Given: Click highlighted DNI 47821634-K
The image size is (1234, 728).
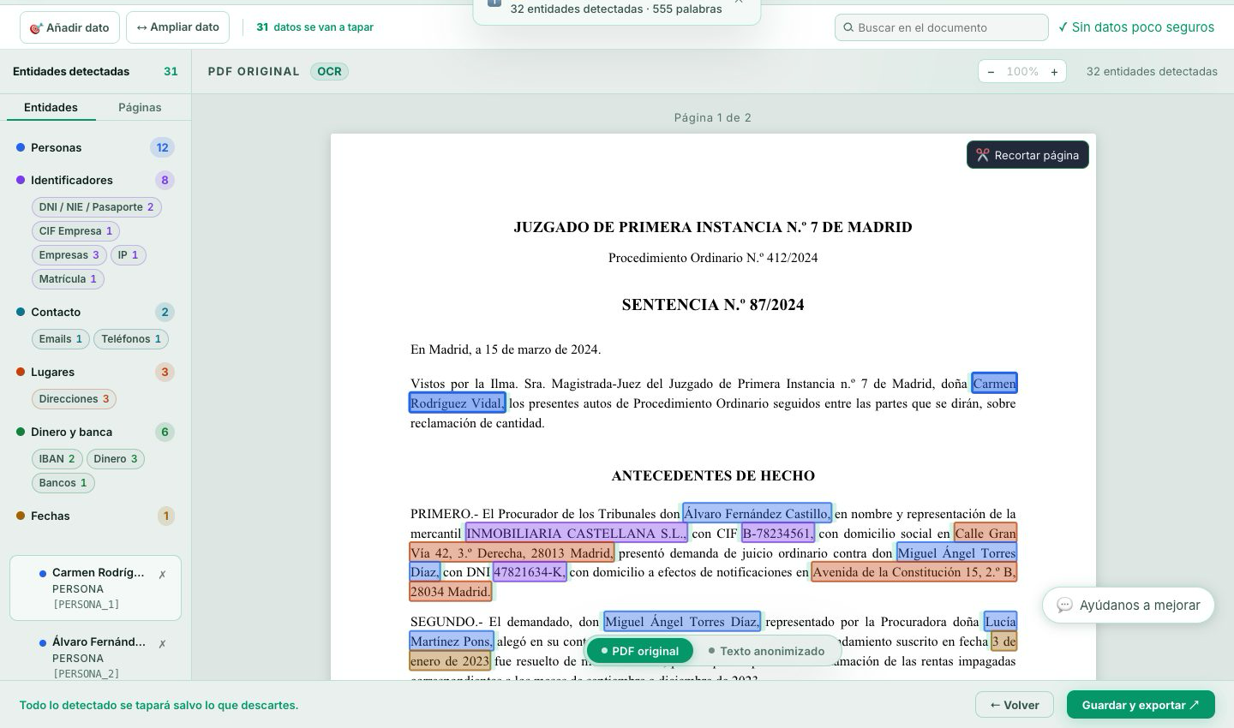Looking at the screenshot, I should click(530, 572).
